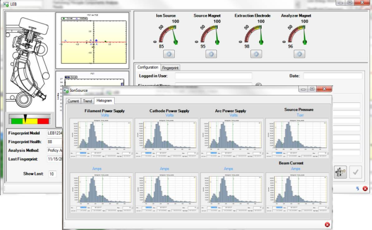Image resolution: width=372 pixels, height=230 pixels.
Task: Click the Analysis Method value field
Action: click(x=55, y=150)
